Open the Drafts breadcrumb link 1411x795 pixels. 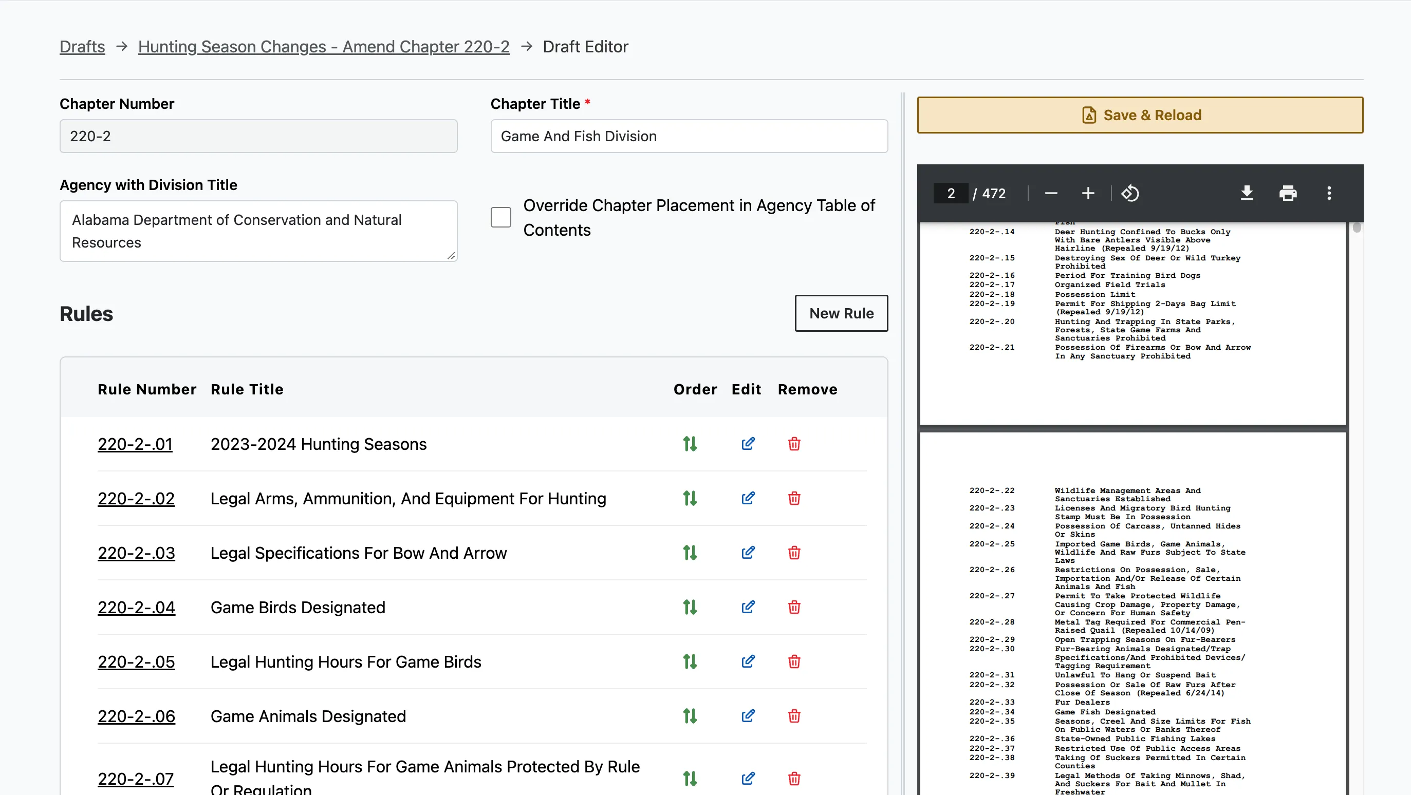pos(82,47)
